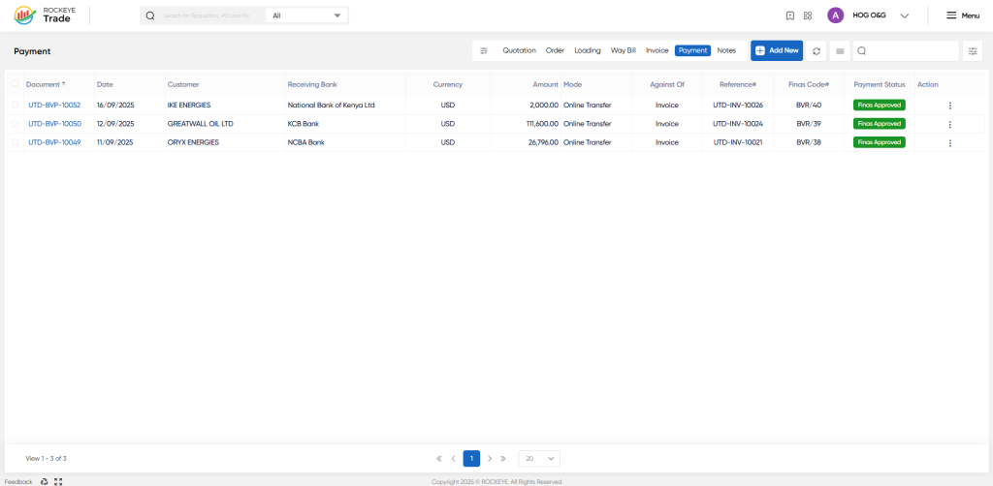
Task: Switch to the Notes tab
Action: [726, 50]
